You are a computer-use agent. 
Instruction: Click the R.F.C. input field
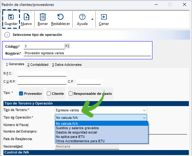tap(42, 74)
